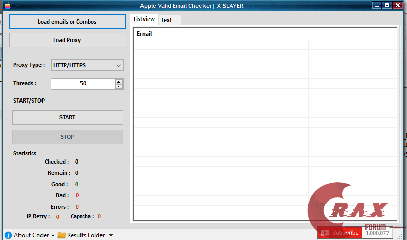Click the START/STOP label
This screenshot has height=240, width=407.
pyautogui.click(x=29, y=101)
